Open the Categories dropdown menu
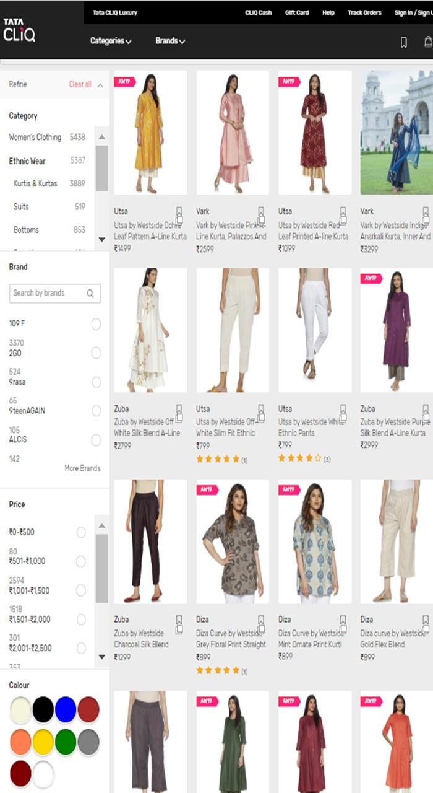This screenshot has width=433, height=793. pyautogui.click(x=111, y=41)
